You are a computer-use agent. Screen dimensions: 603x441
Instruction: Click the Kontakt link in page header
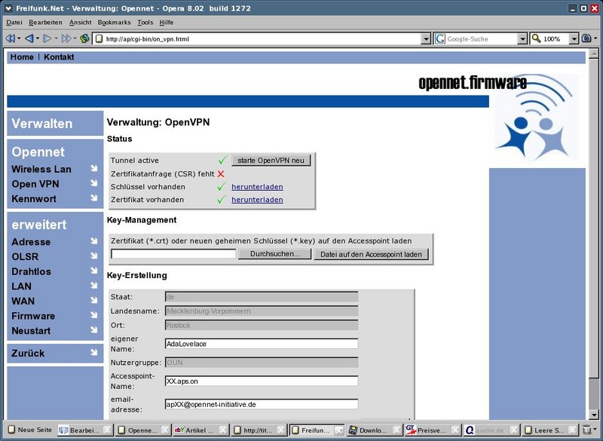(x=59, y=57)
